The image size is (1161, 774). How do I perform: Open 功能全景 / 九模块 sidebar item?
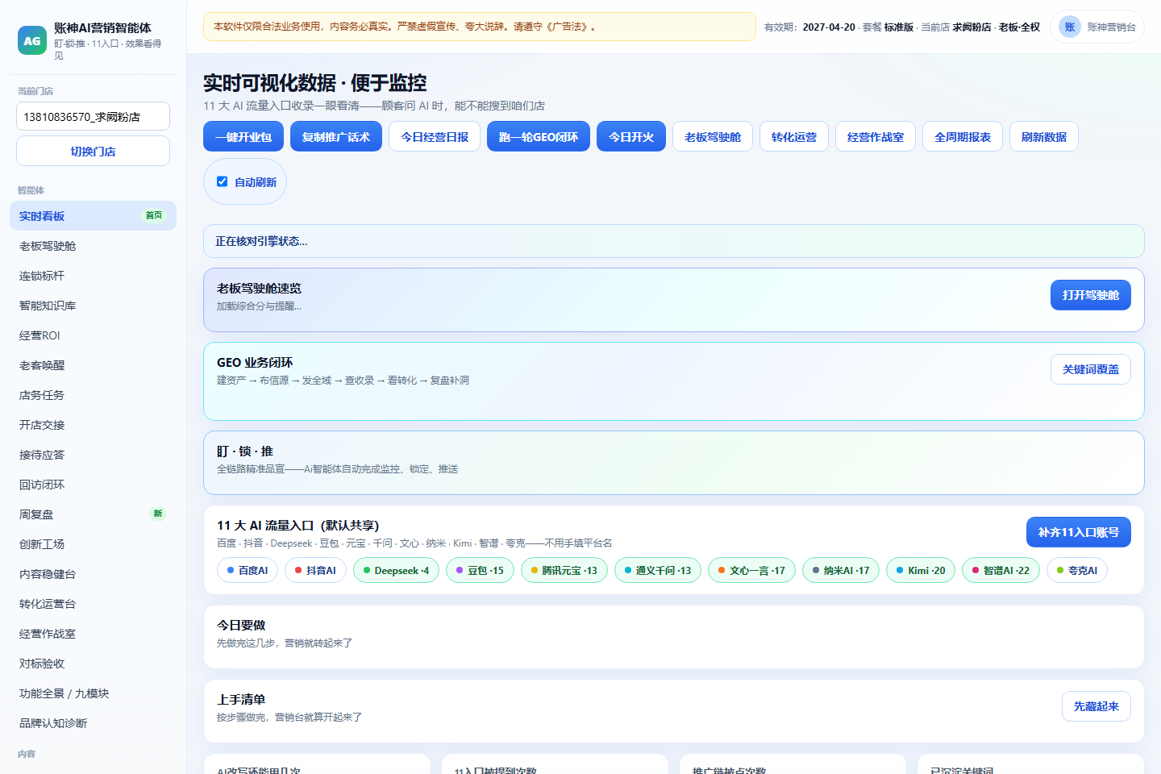(x=93, y=693)
